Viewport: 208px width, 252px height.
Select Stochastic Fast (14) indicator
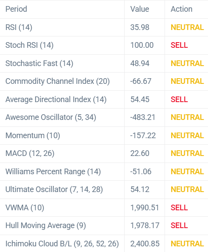point(40,63)
